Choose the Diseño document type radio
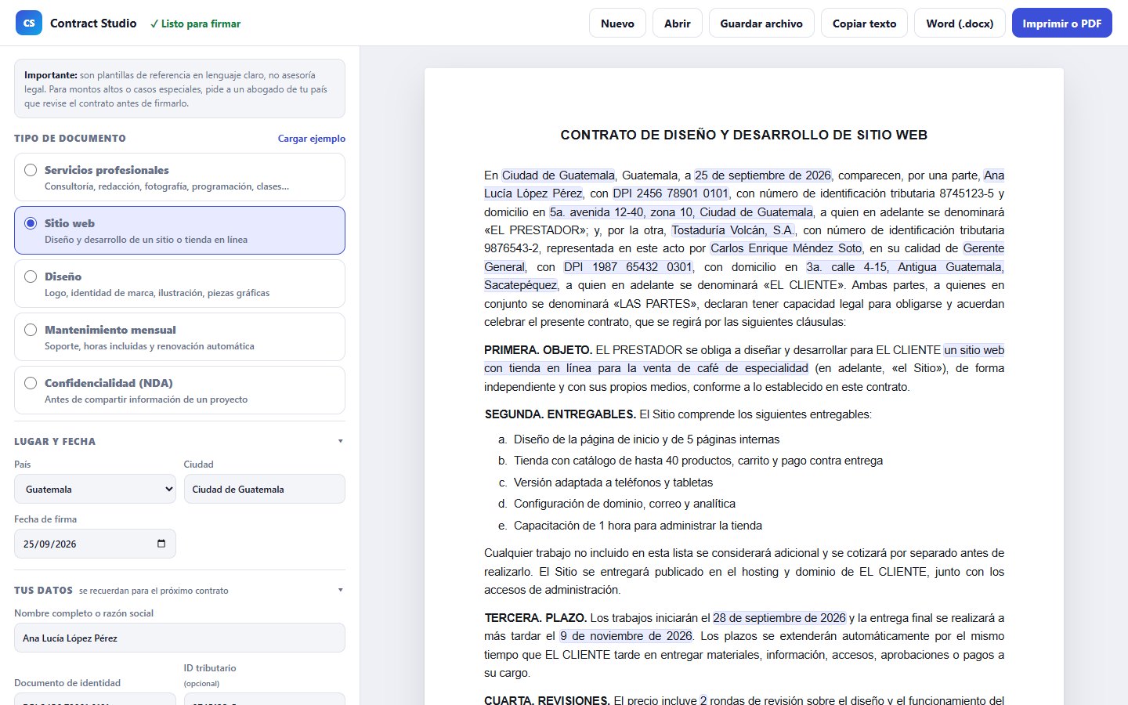This screenshot has height=705, width=1128. [x=31, y=277]
